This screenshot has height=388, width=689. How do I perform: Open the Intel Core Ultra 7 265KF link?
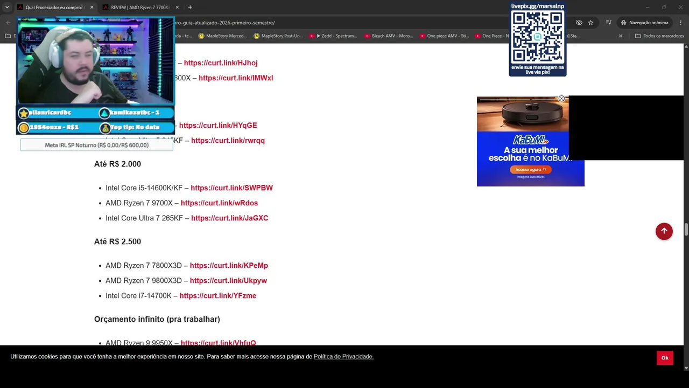tap(229, 218)
